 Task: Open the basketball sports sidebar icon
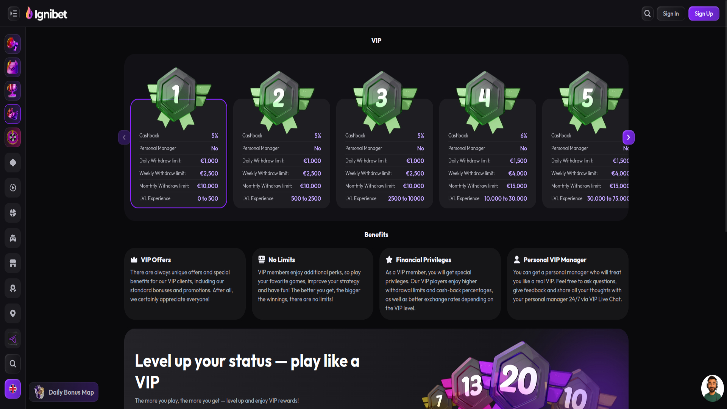pos(13,213)
